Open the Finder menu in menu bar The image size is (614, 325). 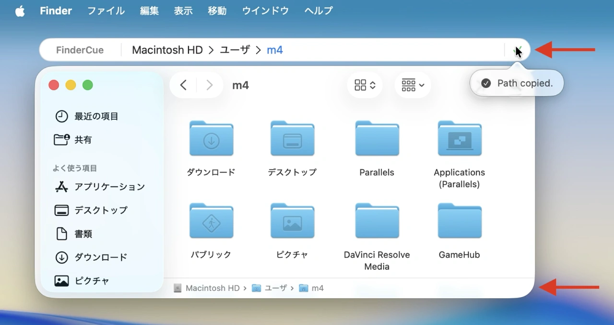tap(56, 11)
